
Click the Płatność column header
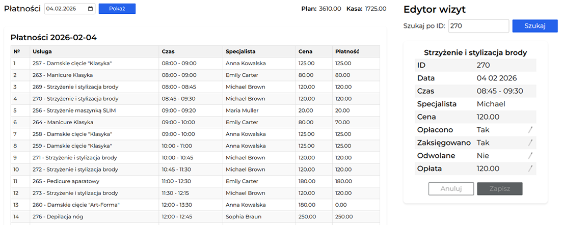347,51
